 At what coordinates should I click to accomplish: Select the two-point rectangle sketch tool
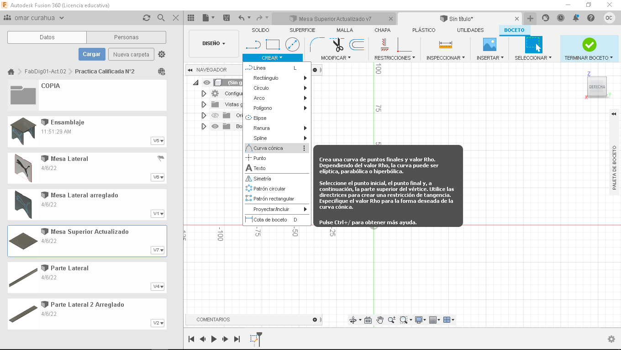pos(273,45)
